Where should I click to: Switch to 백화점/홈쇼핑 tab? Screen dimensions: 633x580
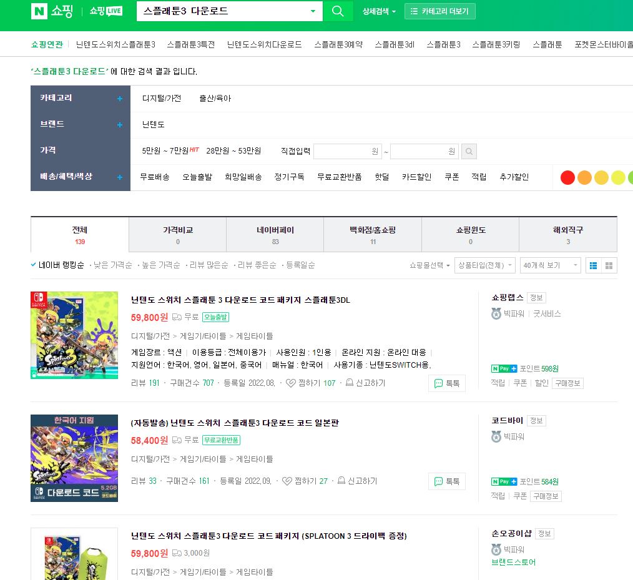pyautogui.click(x=373, y=235)
